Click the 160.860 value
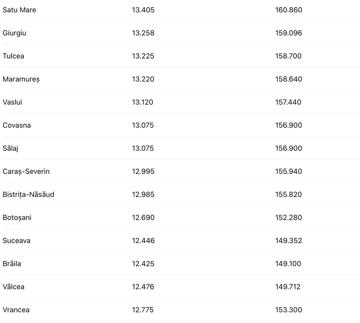The width and height of the screenshot is (360, 323). click(x=288, y=10)
